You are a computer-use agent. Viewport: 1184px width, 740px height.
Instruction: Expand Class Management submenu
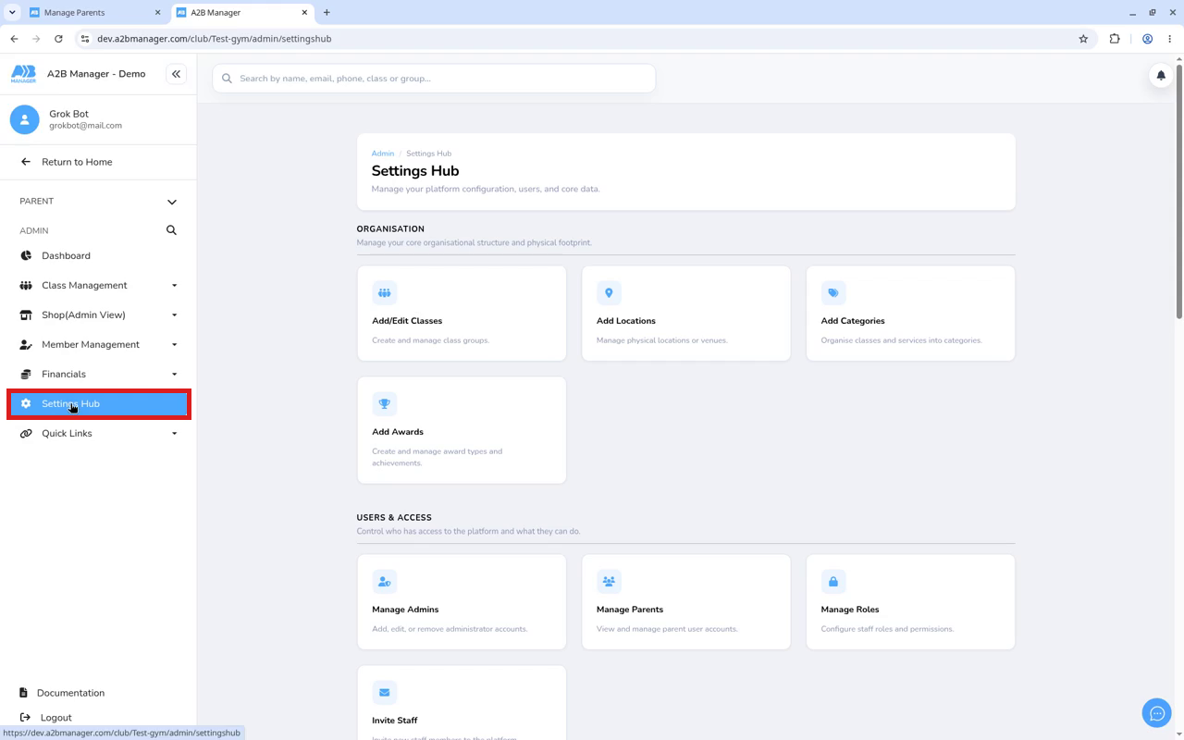174,286
